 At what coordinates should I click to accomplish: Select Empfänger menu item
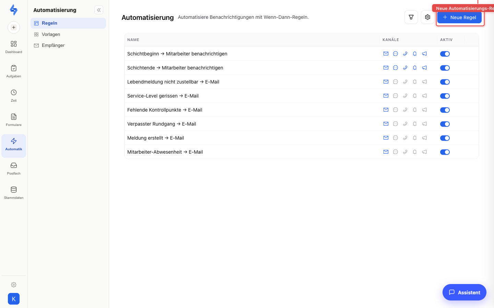point(68,45)
